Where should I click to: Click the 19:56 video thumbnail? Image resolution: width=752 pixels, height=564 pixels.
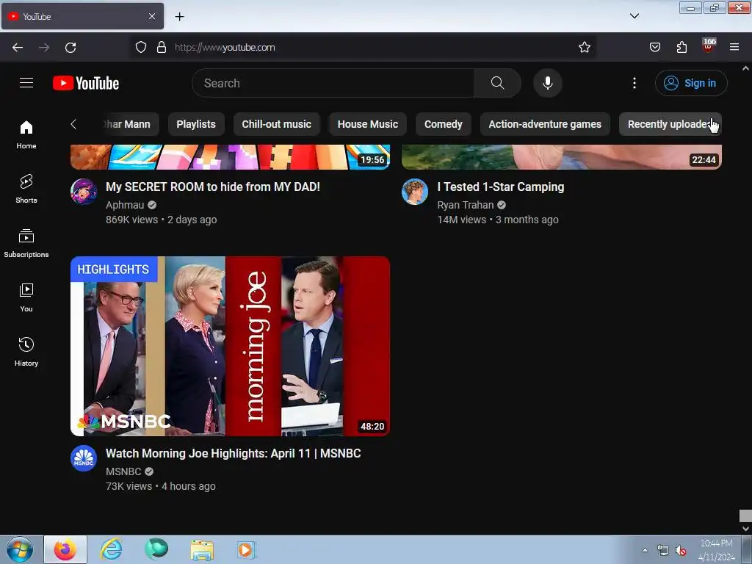click(x=230, y=157)
